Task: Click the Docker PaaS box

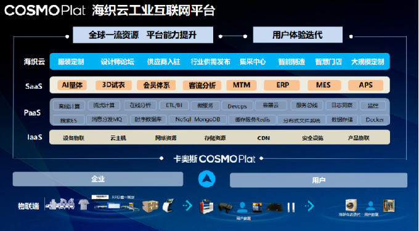Action: [x=375, y=120]
